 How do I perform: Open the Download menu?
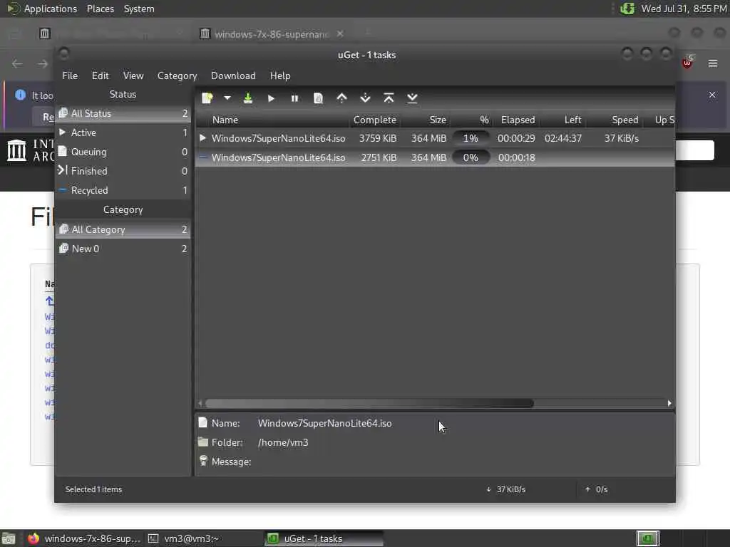click(x=233, y=75)
